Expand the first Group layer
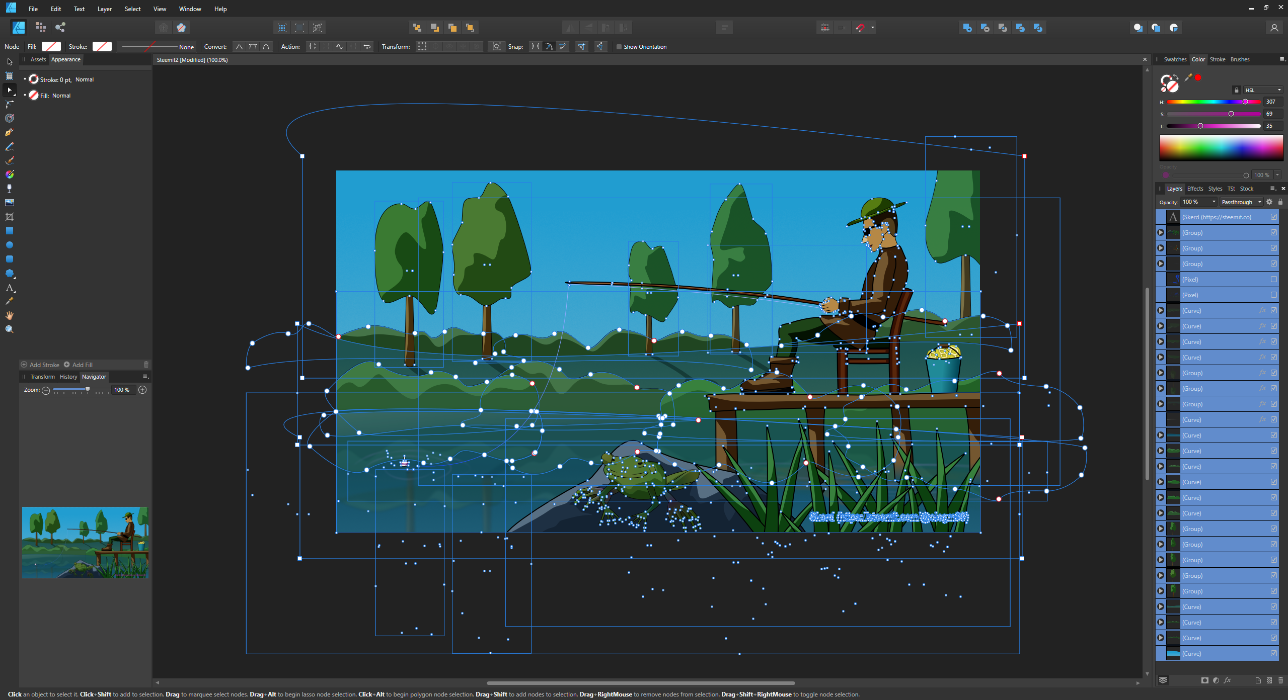Viewport: 1288px width, 700px height. (1161, 233)
